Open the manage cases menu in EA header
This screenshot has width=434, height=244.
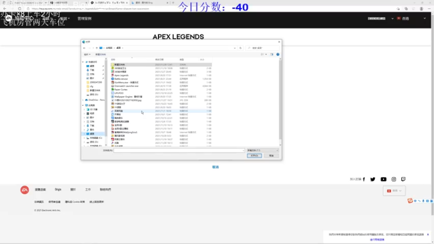[85, 18]
